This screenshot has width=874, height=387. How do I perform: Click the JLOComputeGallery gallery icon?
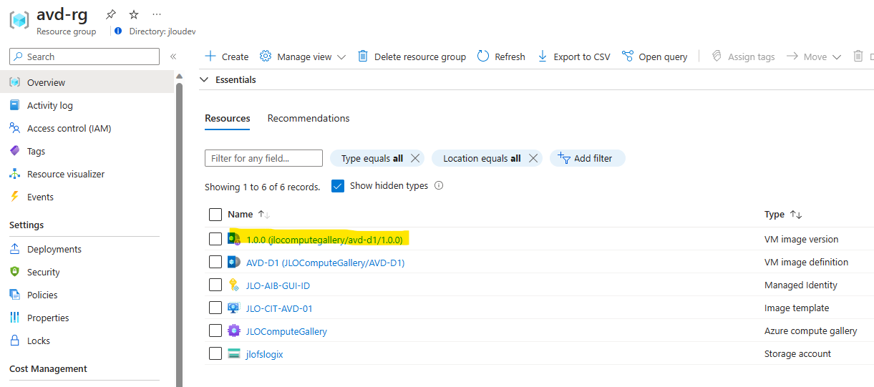tap(234, 330)
